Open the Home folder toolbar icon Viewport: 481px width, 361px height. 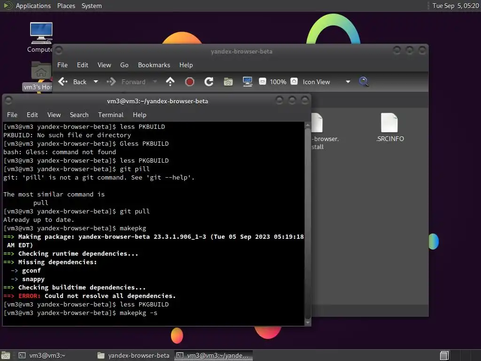[228, 82]
